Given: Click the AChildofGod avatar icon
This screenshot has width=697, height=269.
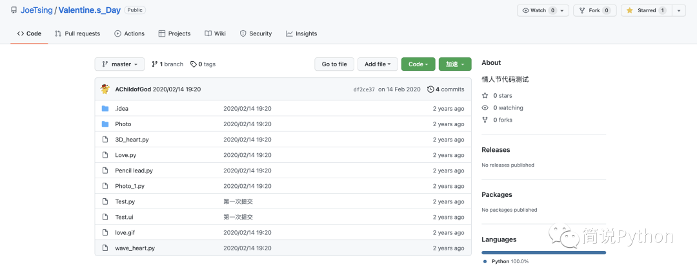Looking at the screenshot, I should point(105,89).
